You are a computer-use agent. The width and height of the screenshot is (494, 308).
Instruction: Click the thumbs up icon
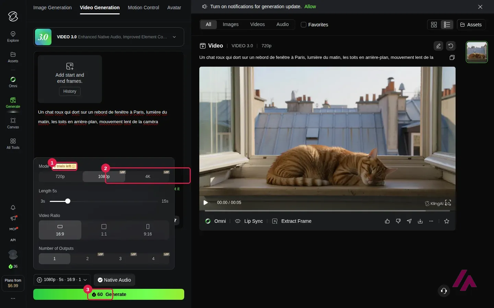(x=387, y=221)
